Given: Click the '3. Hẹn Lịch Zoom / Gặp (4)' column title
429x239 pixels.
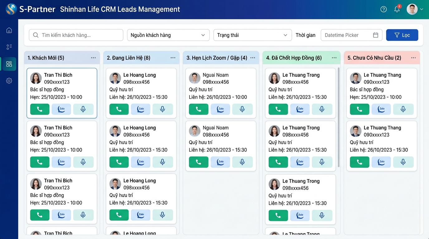Looking at the screenshot, I should pos(217,58).
